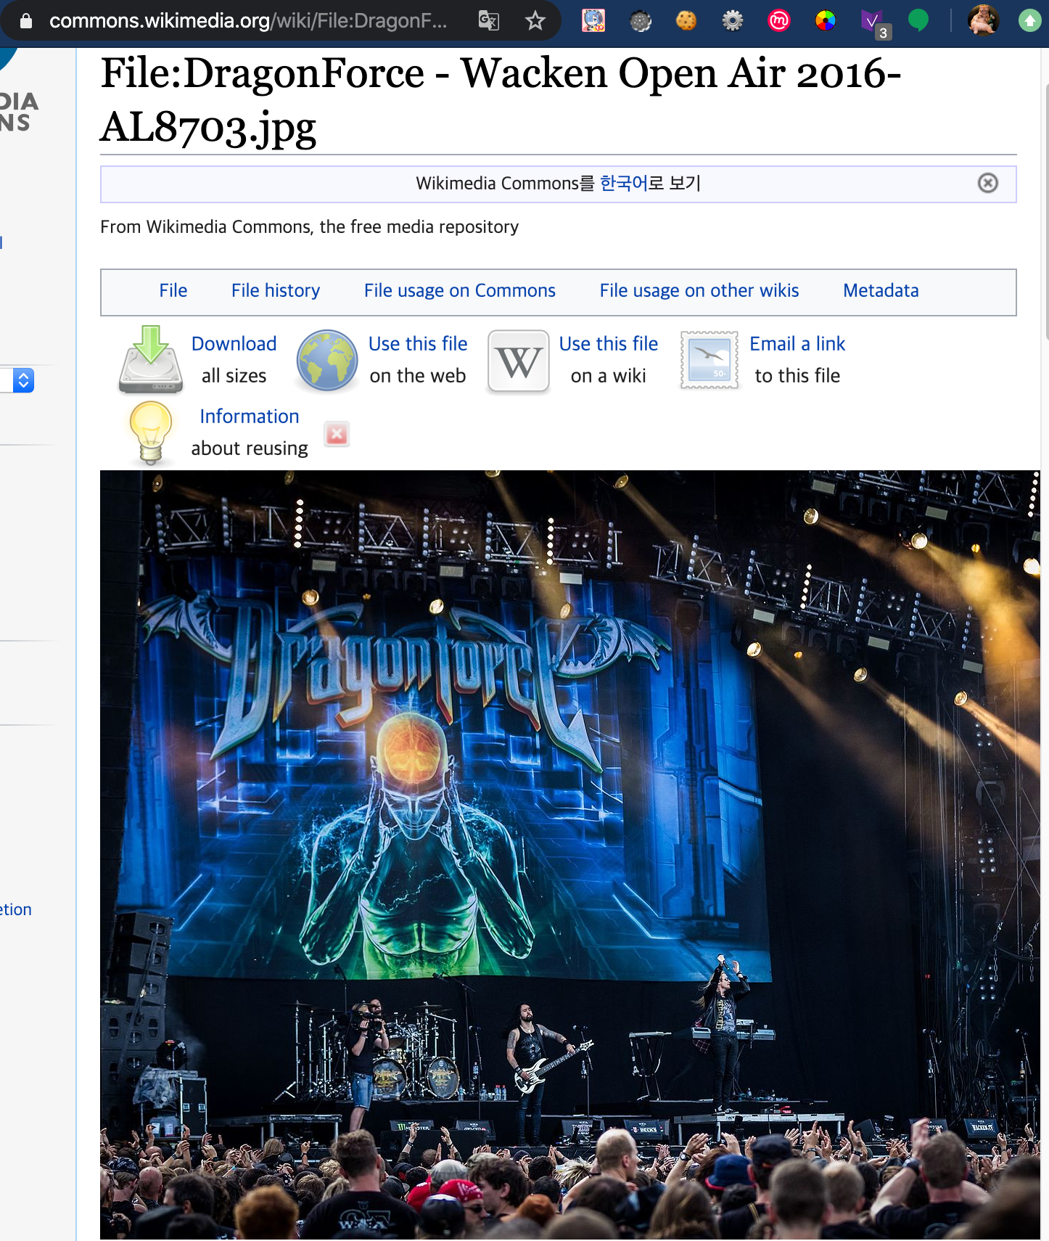Click the Wikipedia W icon

point(518,361)
